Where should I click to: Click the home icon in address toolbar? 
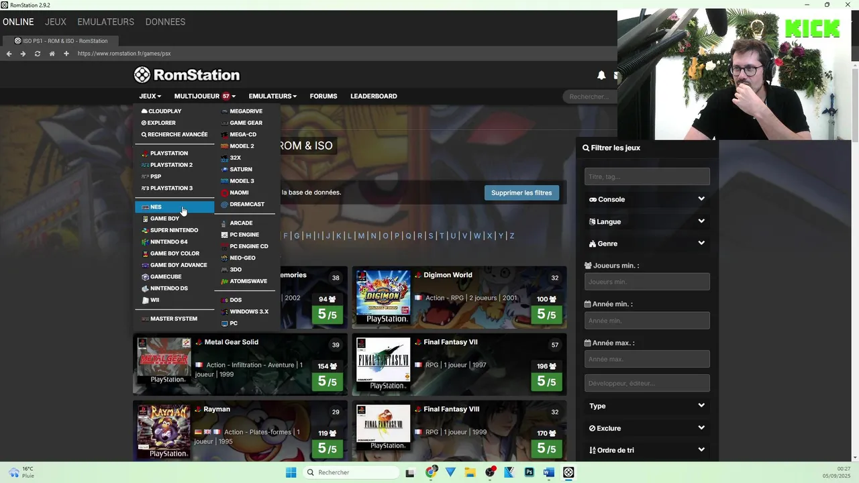(52, 54)
